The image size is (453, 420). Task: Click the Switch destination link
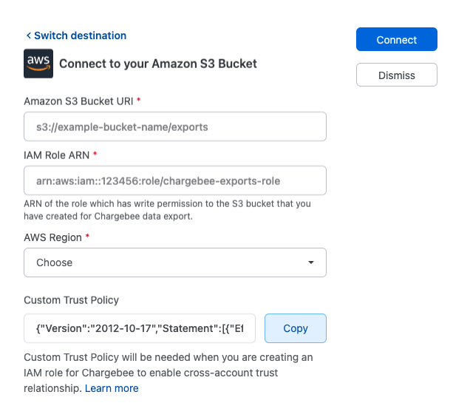pos(80,35)
